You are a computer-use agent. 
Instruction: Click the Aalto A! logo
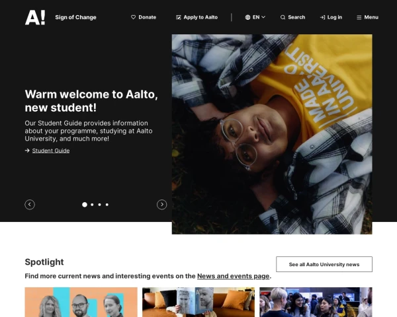tap(35, 17)
